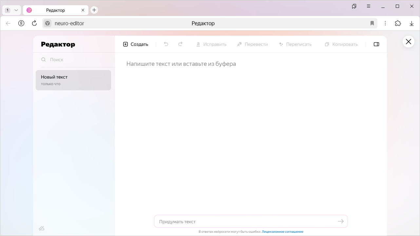
Task: Open the browser hamburger main menu
Action: (369, 6)
